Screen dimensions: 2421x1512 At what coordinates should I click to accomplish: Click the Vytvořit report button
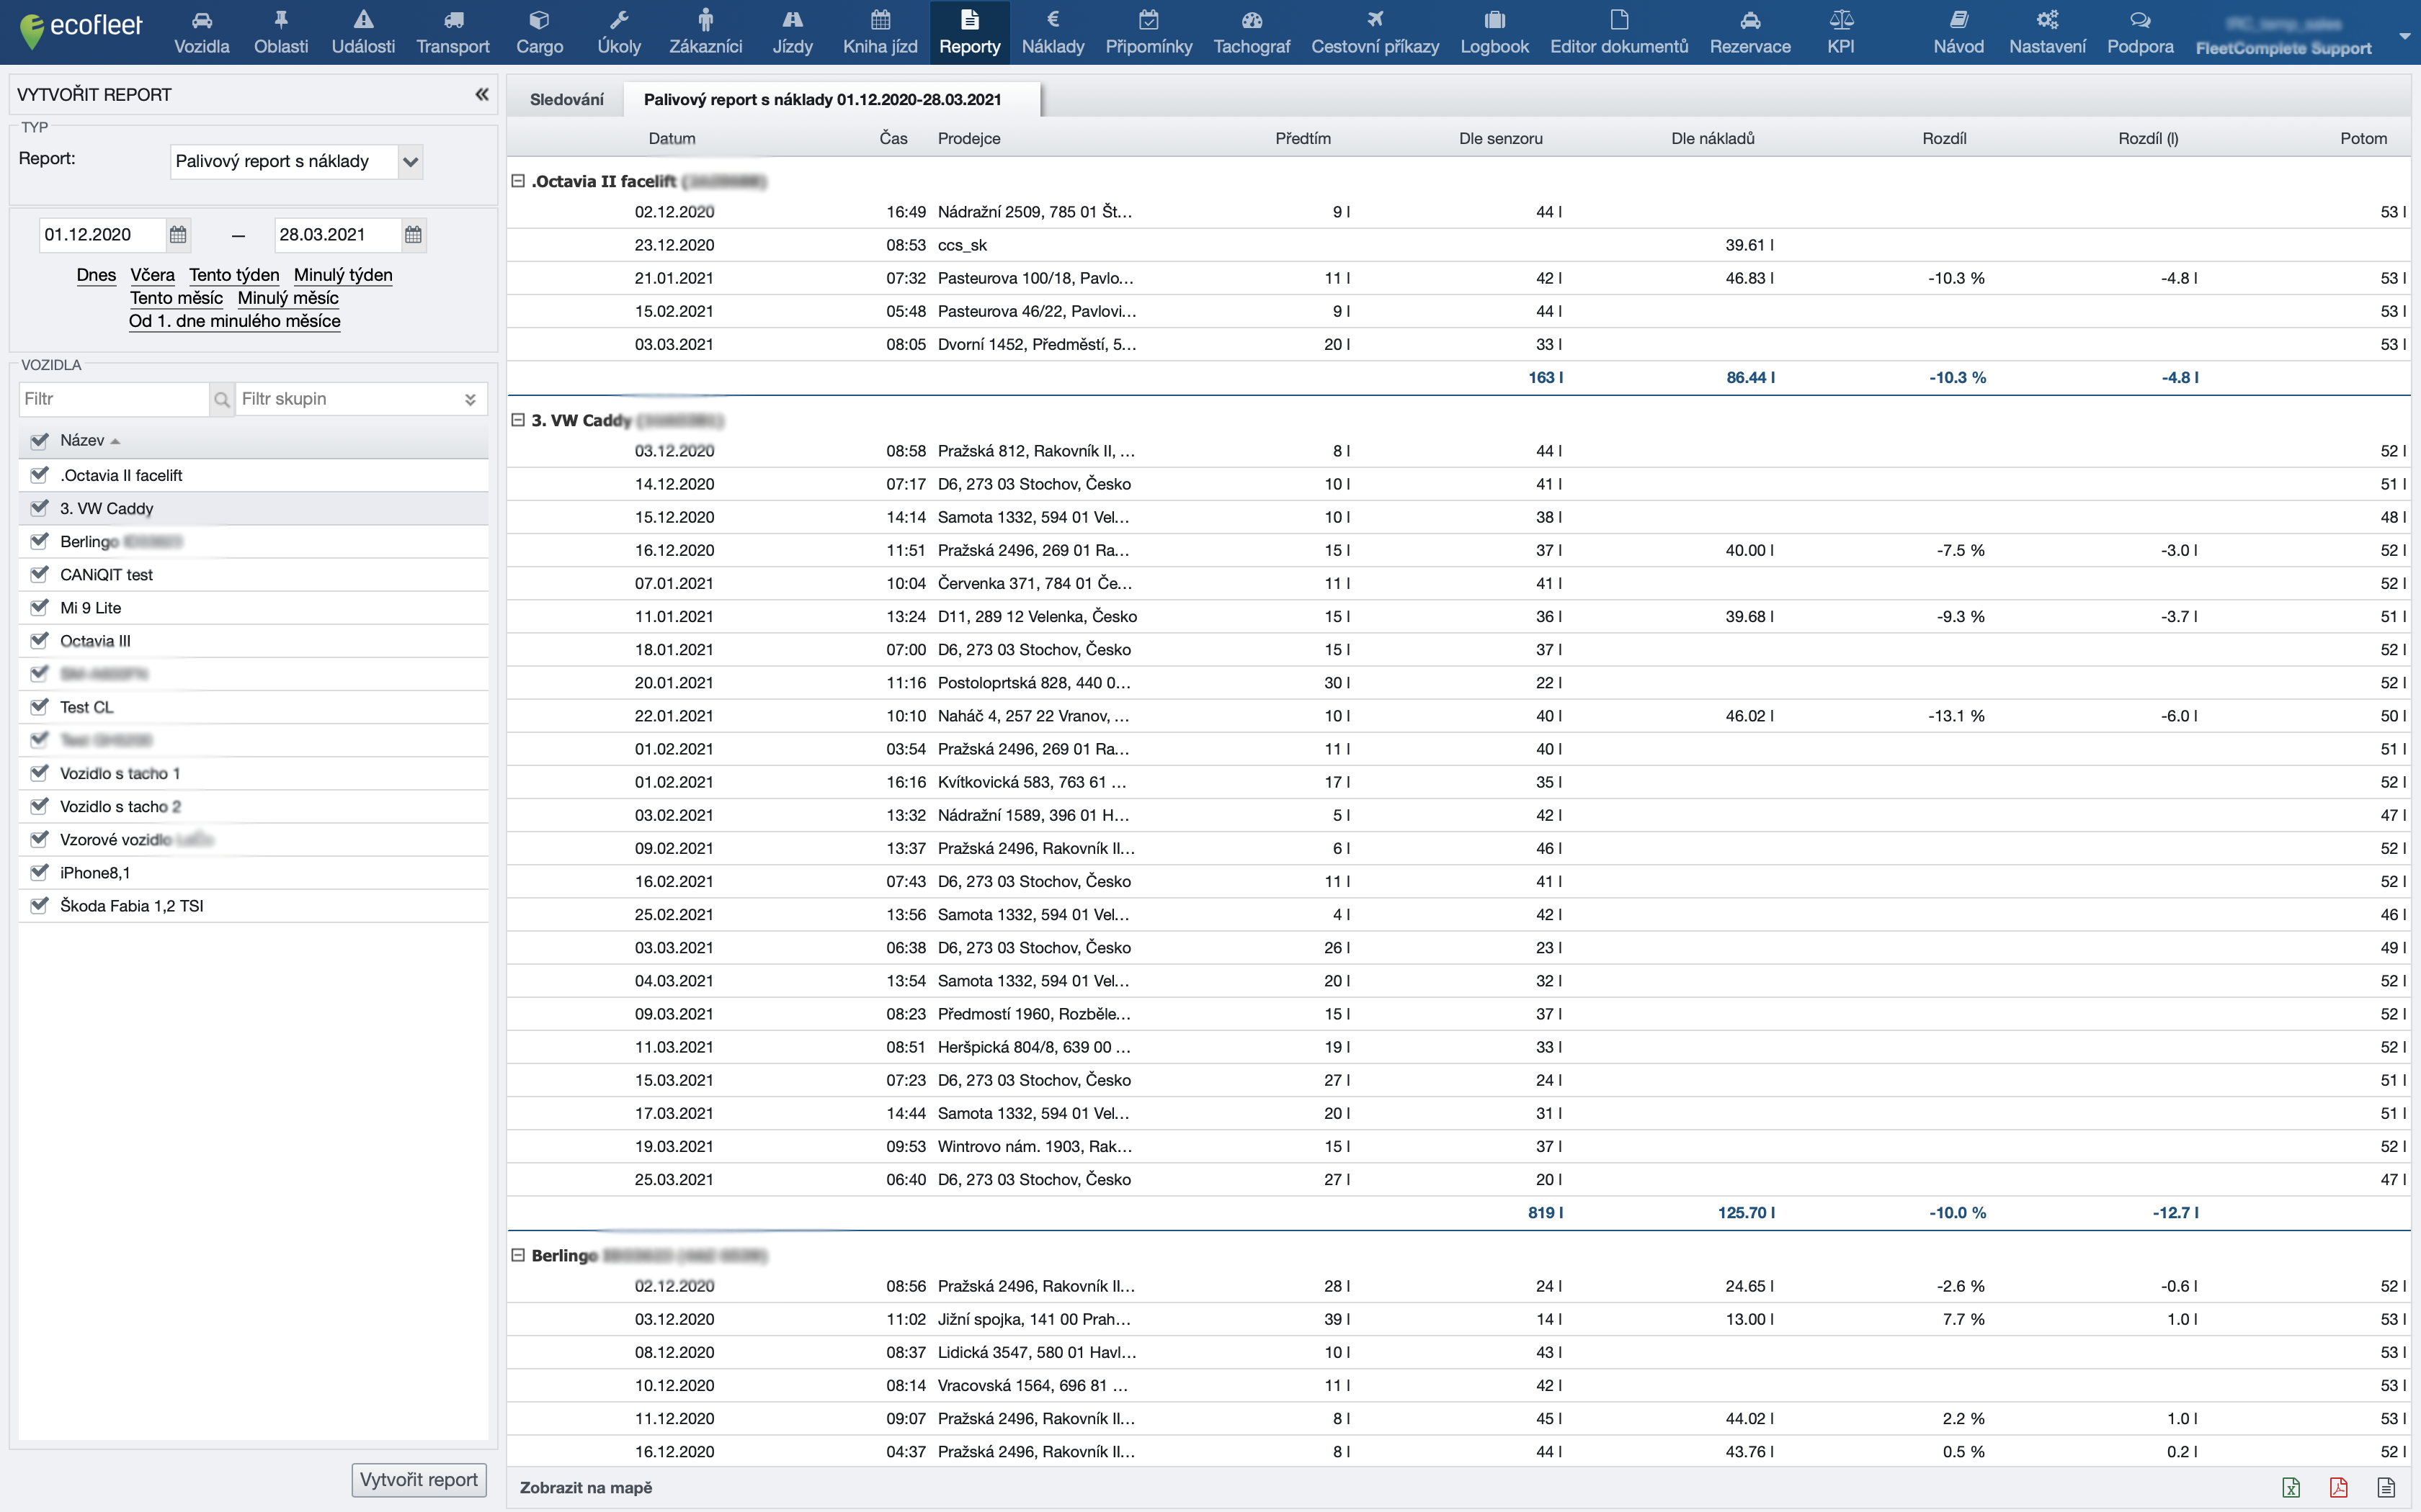418,1479
